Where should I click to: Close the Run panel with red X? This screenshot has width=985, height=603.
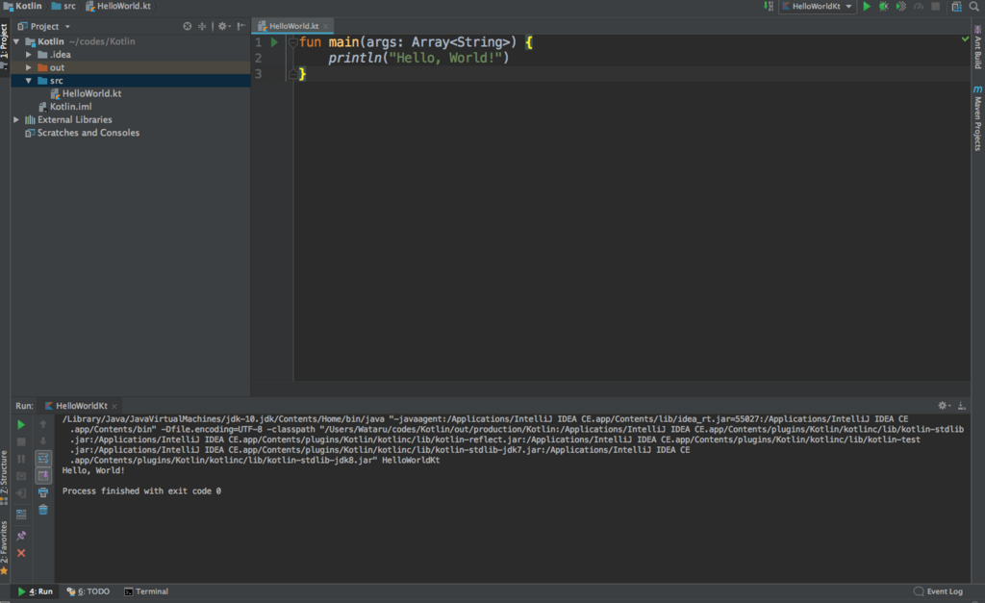click(x=21, y=553)
